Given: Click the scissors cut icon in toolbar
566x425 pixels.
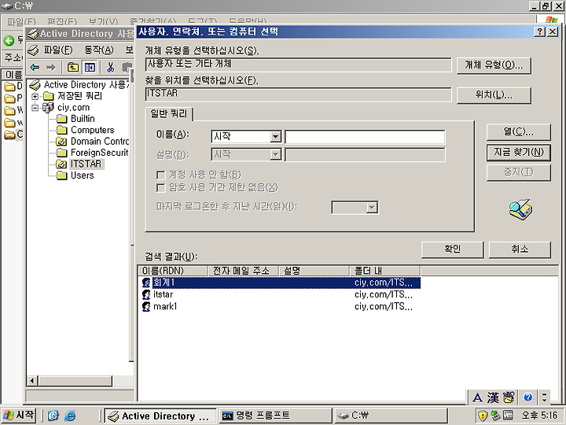Looking at the screenshot, I should pyautogui.click(x=111, y=67).
